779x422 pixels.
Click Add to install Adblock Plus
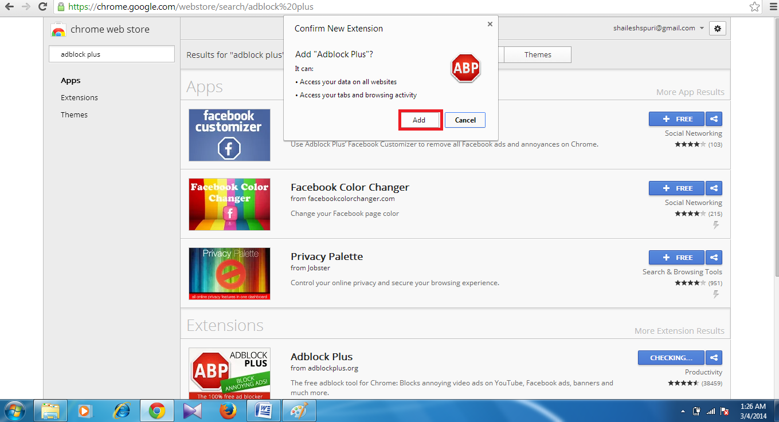coord(419,120)
